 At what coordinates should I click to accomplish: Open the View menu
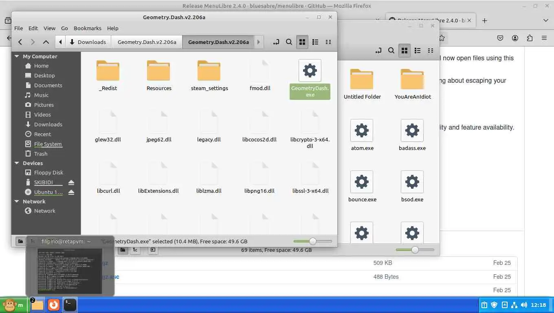click(x=49, y=28)
